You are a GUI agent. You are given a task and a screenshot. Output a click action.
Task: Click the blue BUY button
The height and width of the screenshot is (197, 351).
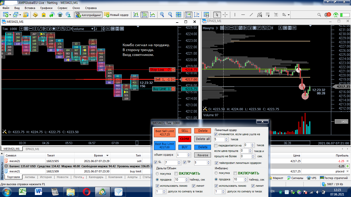click(185, 147)
